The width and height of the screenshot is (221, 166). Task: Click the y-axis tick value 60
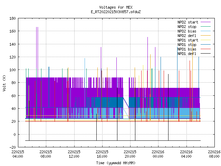(x=13, y=96)
